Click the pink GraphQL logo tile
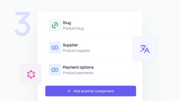The width and height of the screenshot is (180, 101). point(31,75)
